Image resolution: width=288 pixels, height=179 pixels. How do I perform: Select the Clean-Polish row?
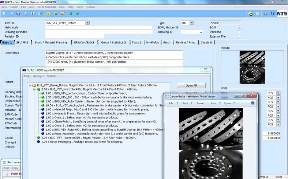point(101,121)
